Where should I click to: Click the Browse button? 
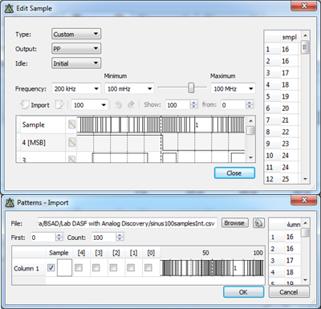pos(234,223)
